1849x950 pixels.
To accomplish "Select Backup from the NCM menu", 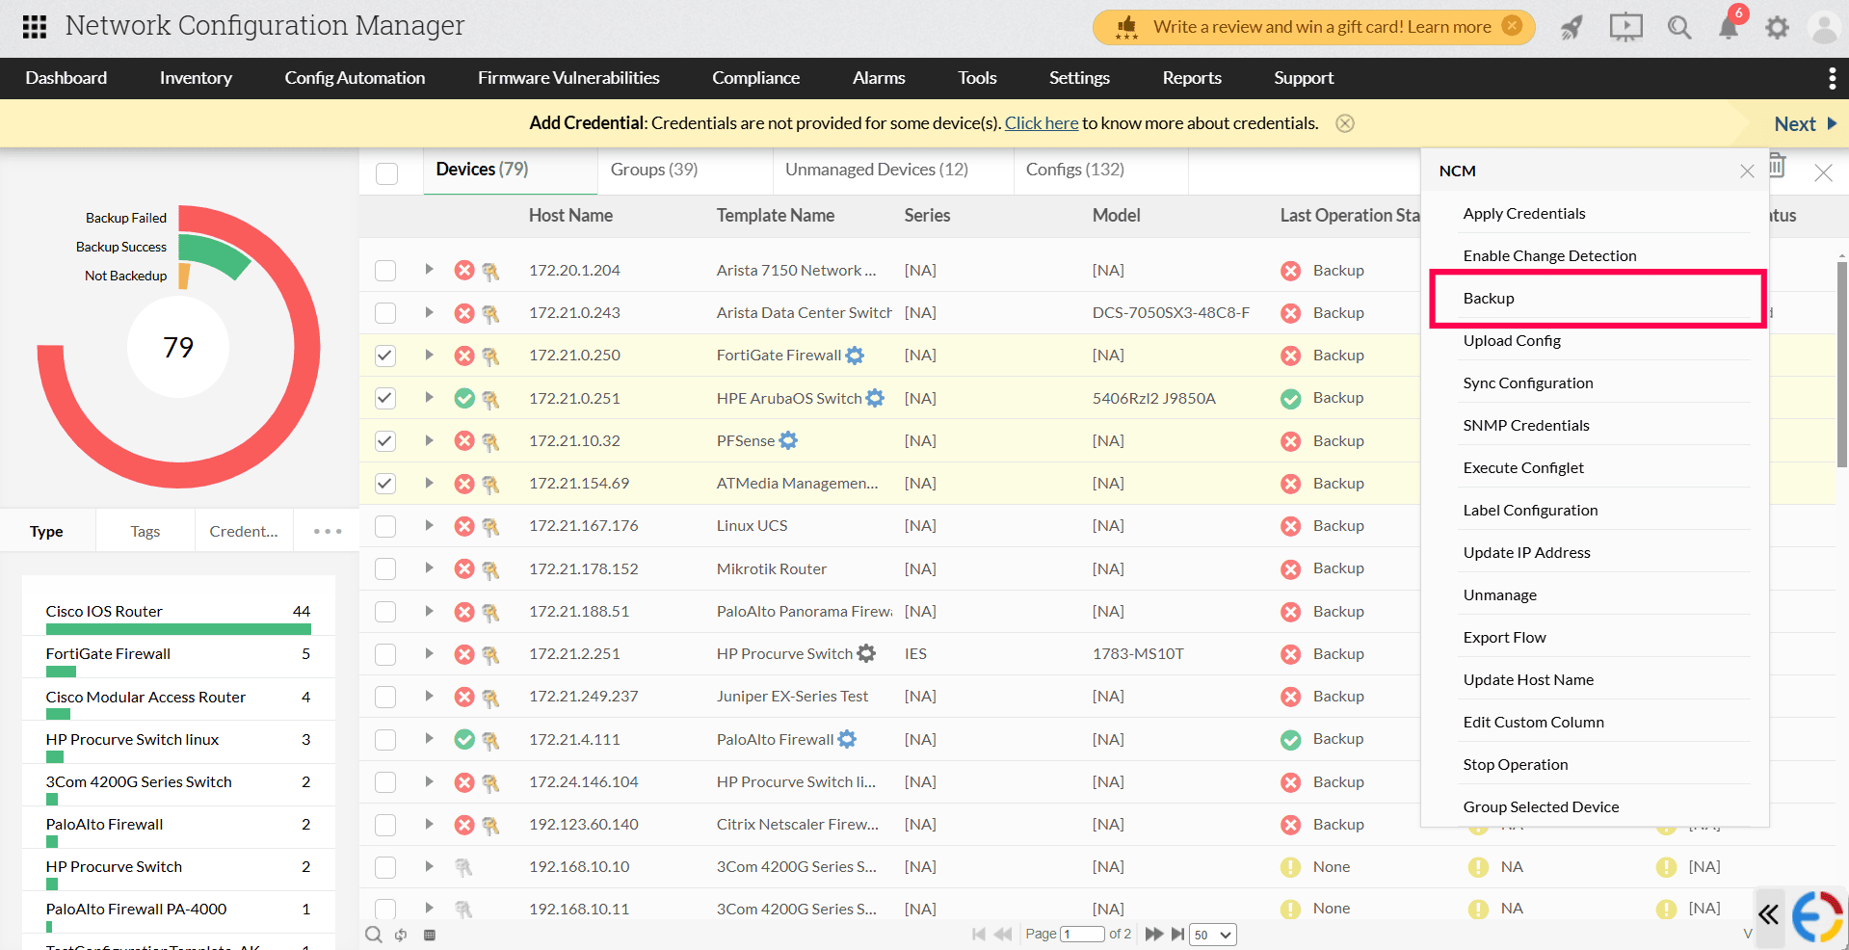I will click(1489, 298).
